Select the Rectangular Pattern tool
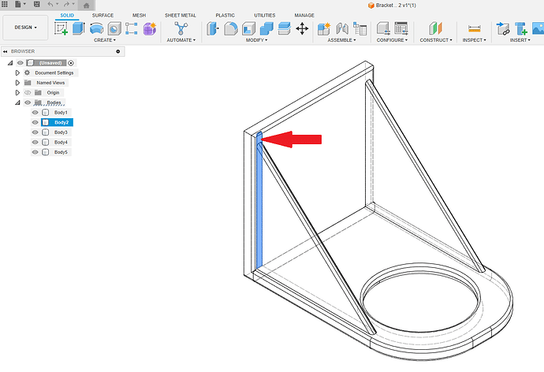 (132, 28)
